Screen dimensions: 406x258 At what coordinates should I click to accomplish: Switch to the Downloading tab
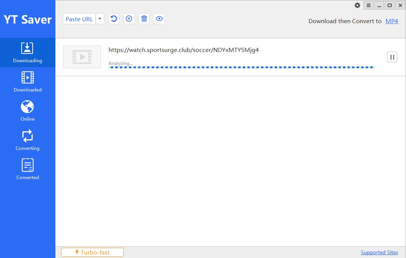click(27, 53)
